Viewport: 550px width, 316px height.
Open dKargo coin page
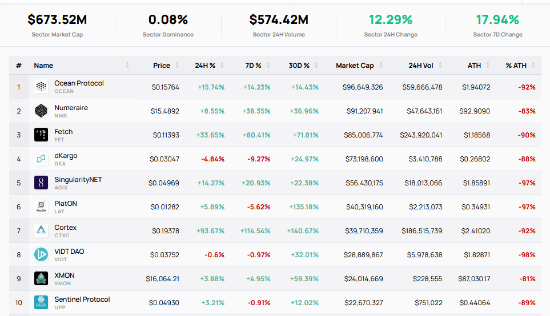[x=66, y=156]
